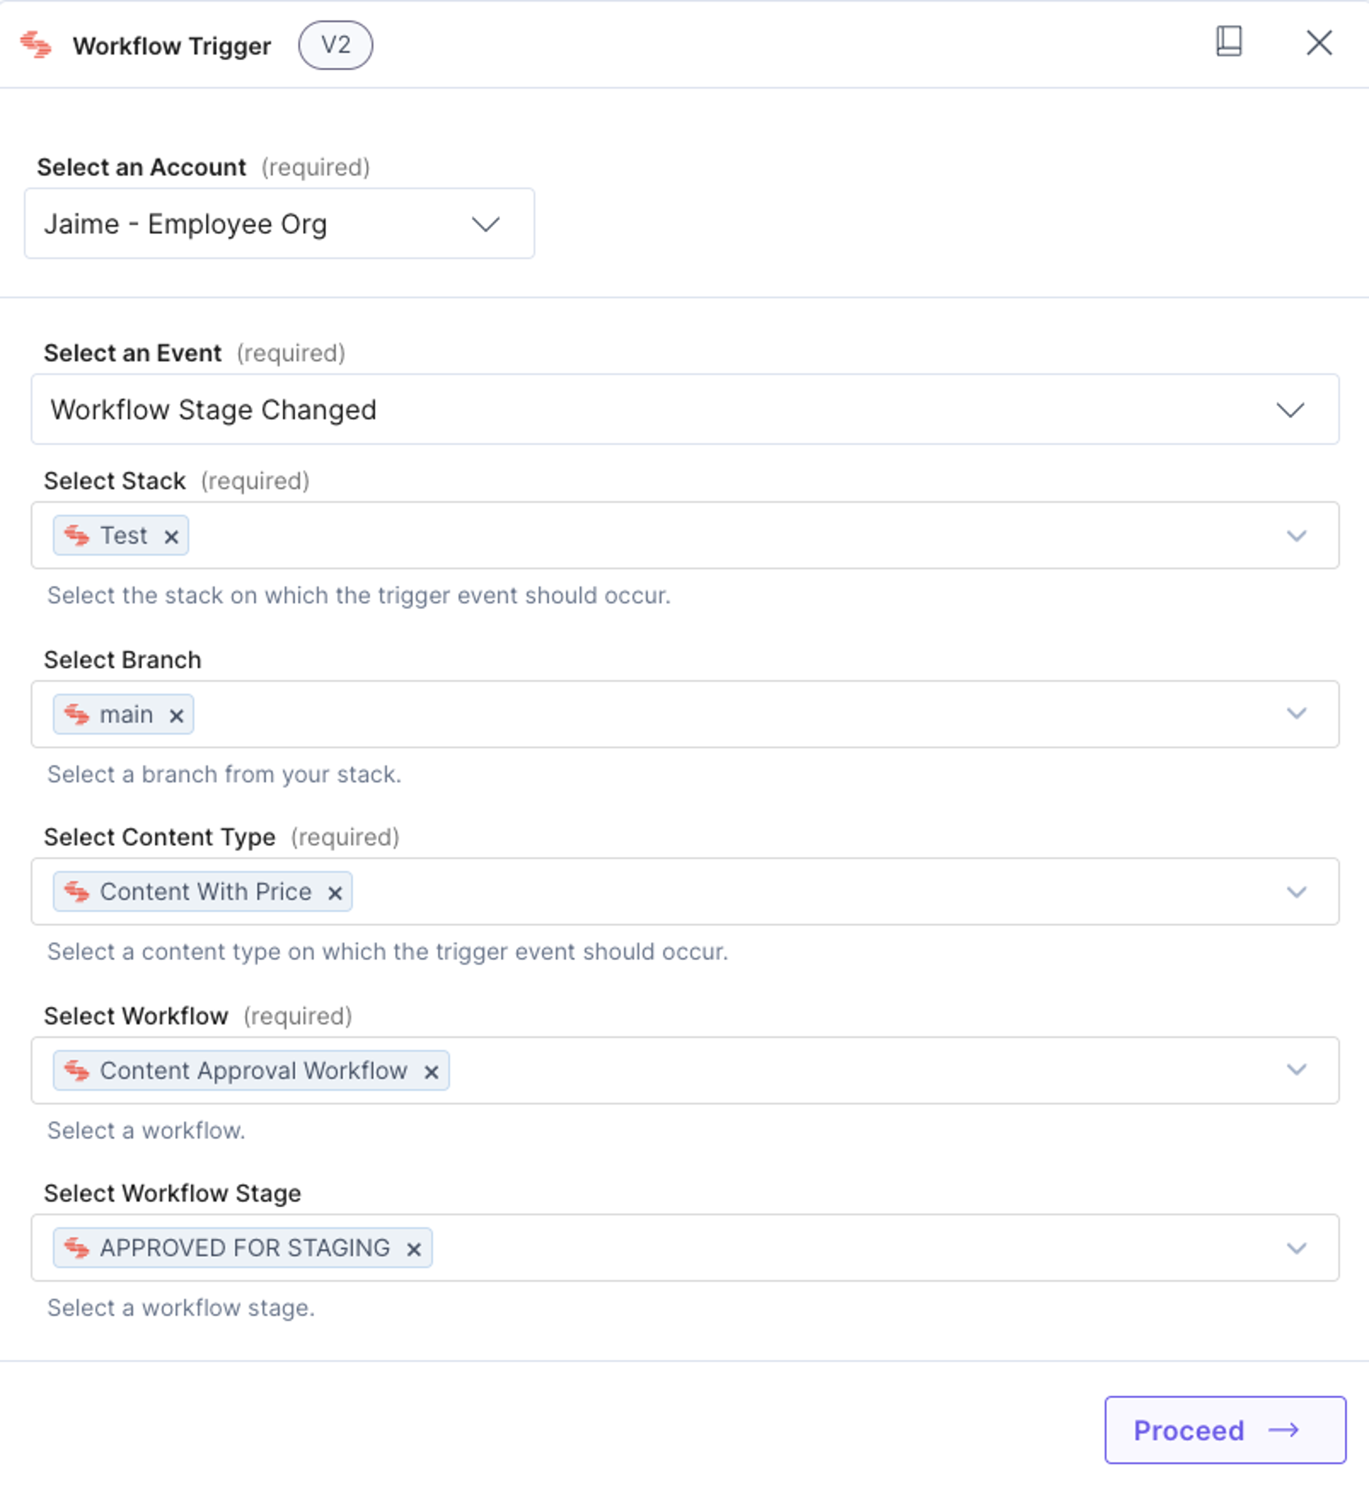Viewport: 1369px width, 1488px height.
Task: Expand the Select Workflow Stage chevron
Action: [x=1296, y=1249]
